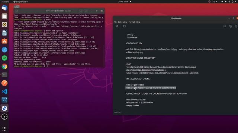238x133 pixels.
Task: Open the Format menu in Simplenote
Action: [x=132, y=22]
